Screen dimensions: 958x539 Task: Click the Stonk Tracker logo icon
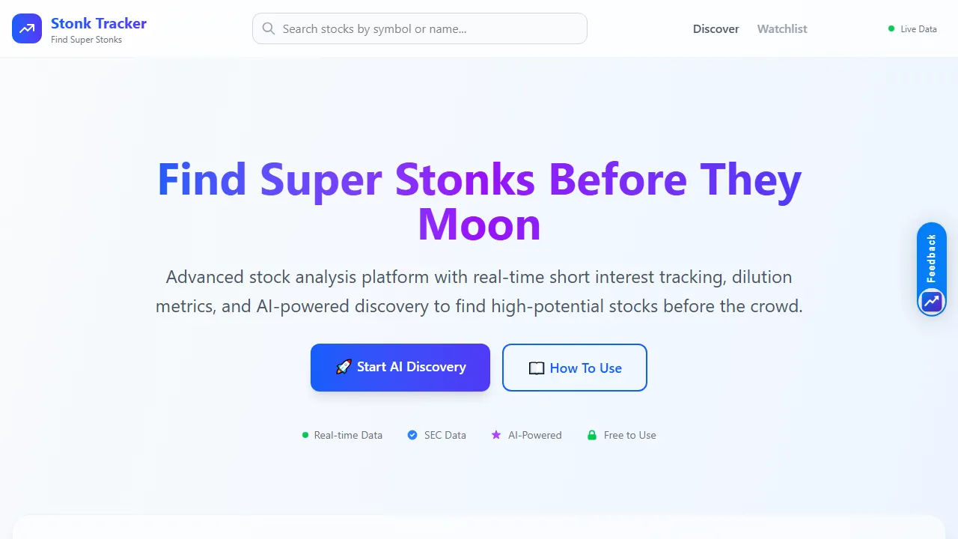click(27, 28)
